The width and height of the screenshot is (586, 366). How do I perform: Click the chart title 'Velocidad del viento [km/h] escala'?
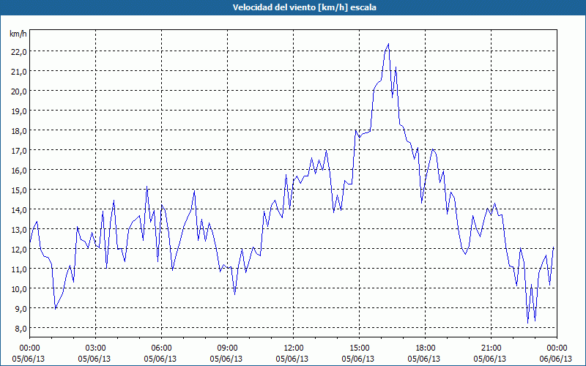click(x=304, y=7)
